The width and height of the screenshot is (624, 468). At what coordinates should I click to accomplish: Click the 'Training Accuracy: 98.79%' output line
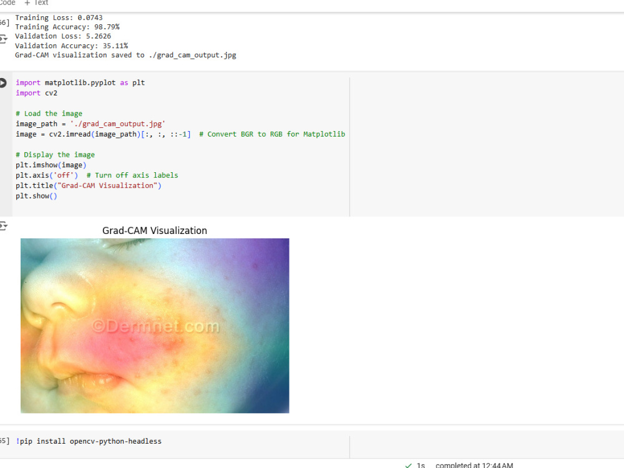tap(67, 27)
